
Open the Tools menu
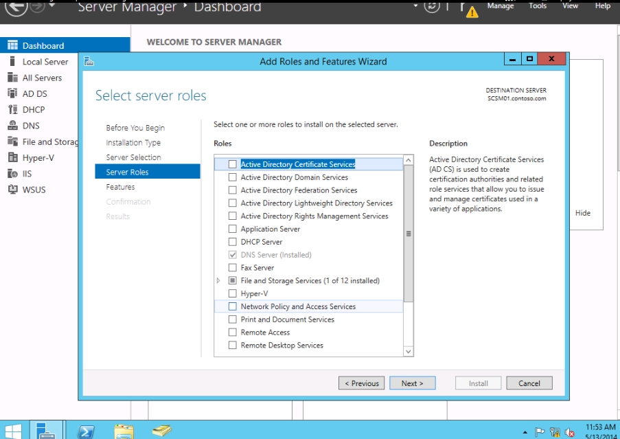(x=538, y=5)
